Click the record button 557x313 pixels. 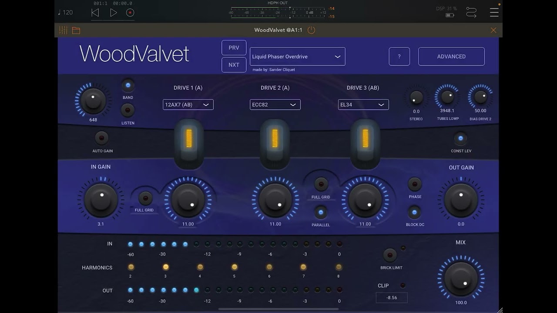130,13
